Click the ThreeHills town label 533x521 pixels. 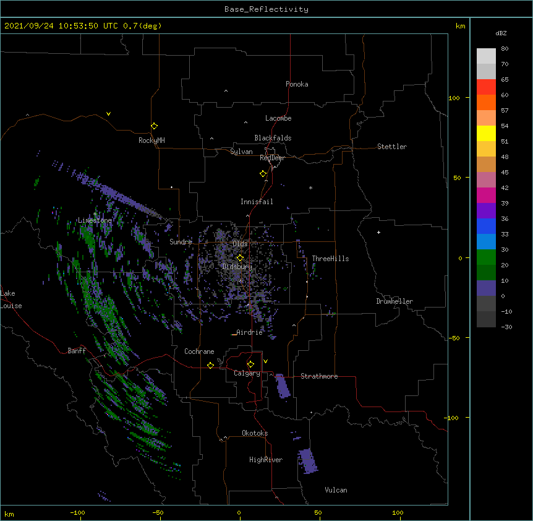coord(330,259)
